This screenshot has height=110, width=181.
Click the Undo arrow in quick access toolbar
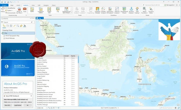coord(11,2)
